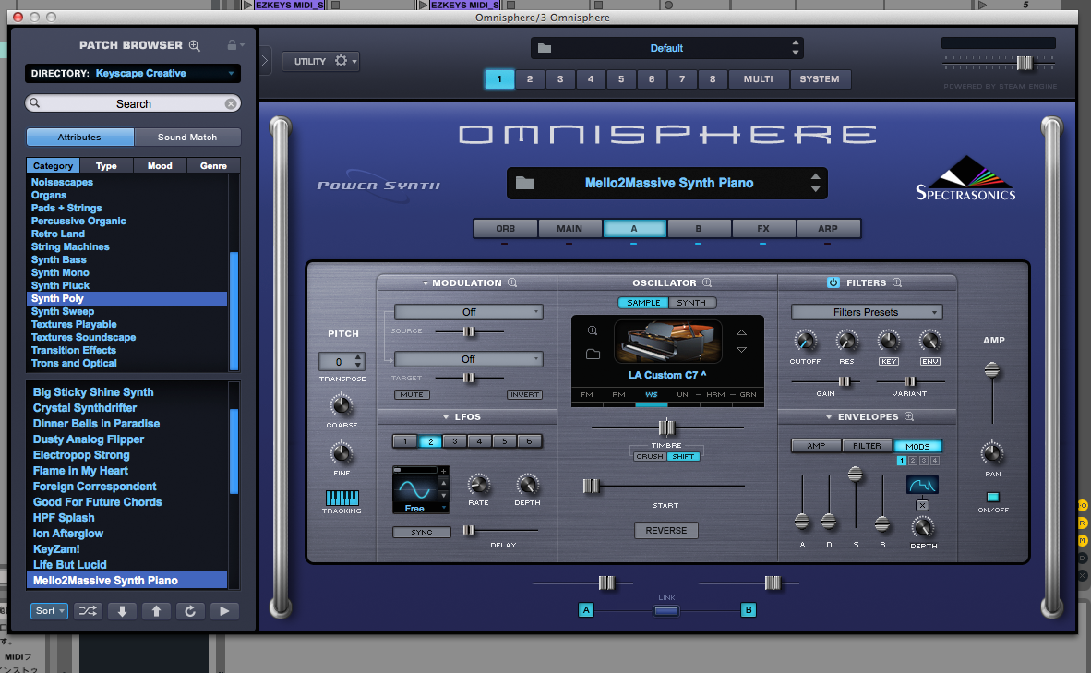
Task: Switch to the Sound Match tab
Action: coord(187,138)
